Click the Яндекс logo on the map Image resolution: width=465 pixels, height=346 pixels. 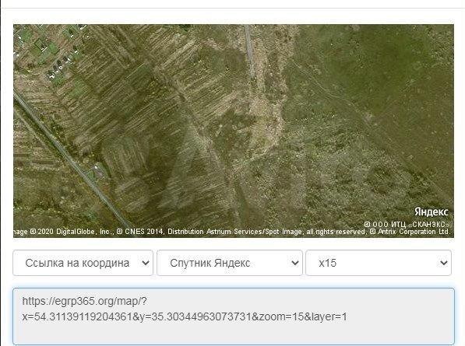point(432,212)
